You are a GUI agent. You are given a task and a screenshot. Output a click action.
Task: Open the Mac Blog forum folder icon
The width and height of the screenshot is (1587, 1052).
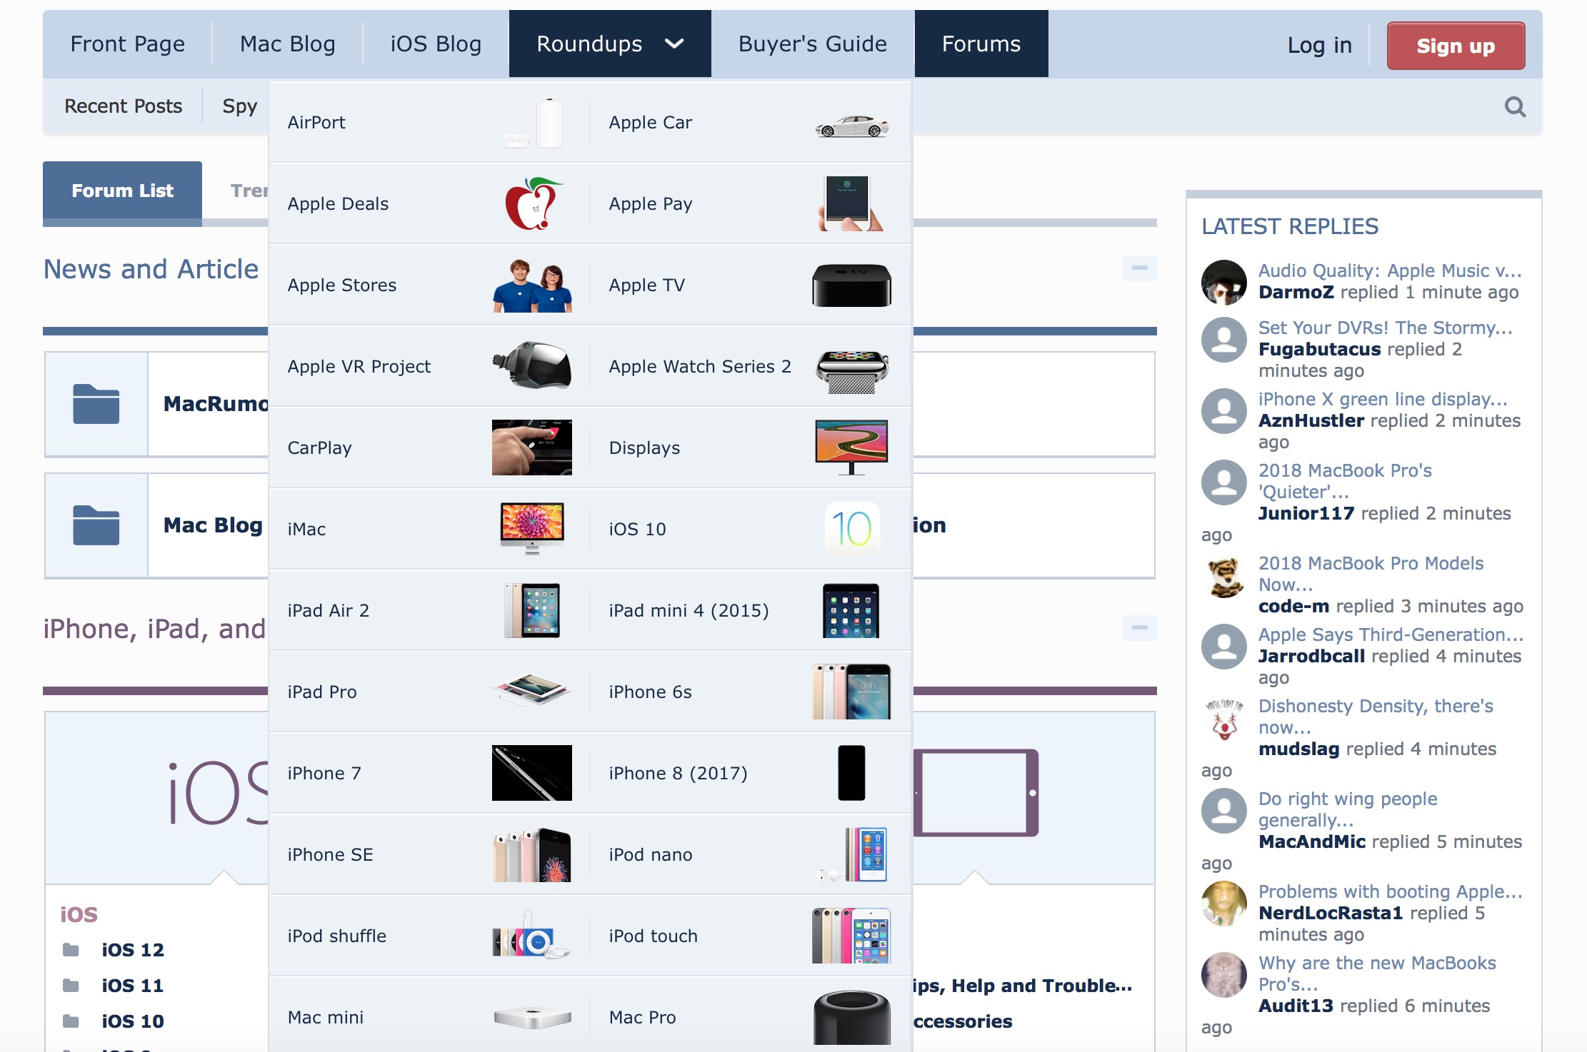coord(96,525)
